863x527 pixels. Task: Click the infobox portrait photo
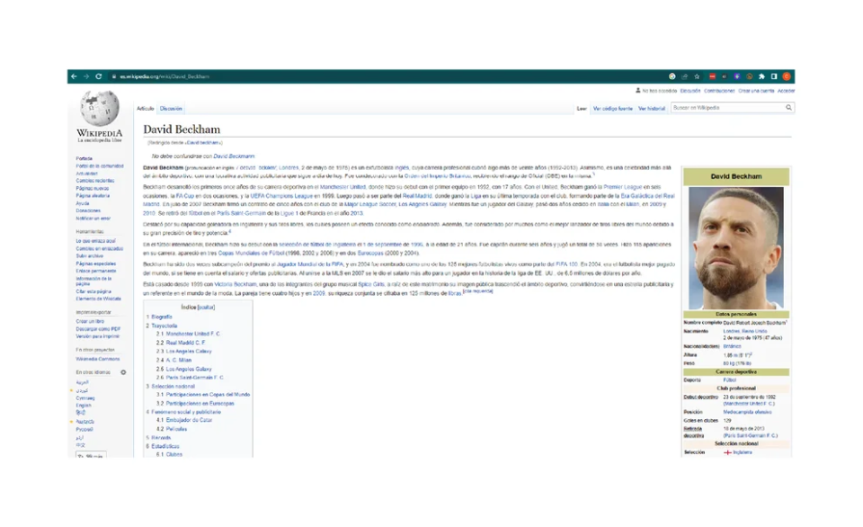(735, 248)
